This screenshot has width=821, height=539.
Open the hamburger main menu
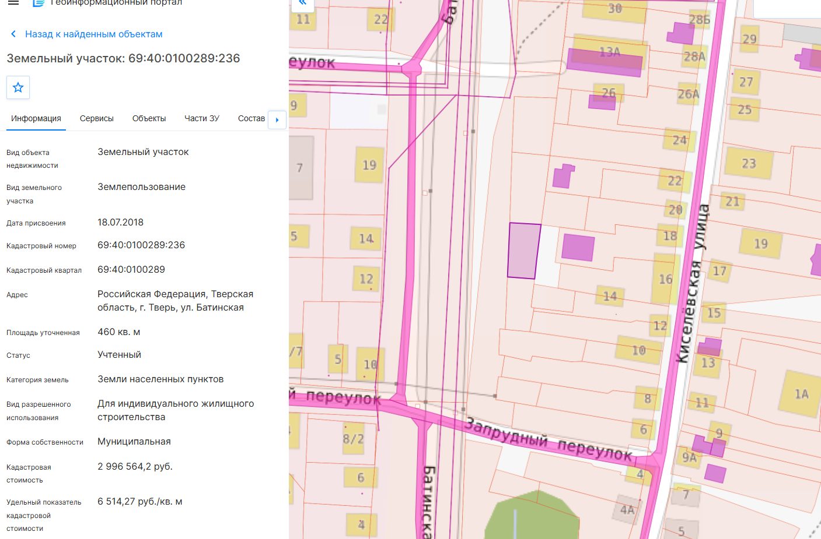pyautogui.click(x=13, y=3)
